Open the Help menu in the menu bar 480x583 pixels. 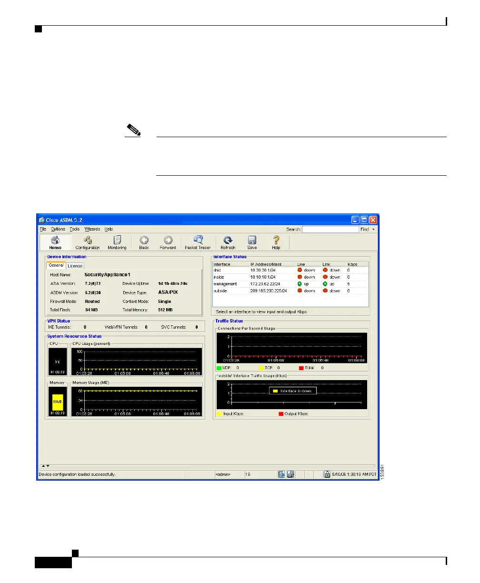coord(109,229)
